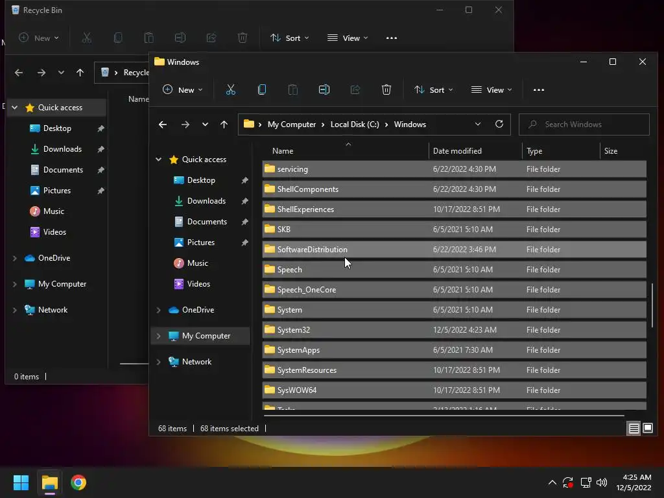Viewport: 664px width, 498px height.
Task: Click the Paste icon in Windows window toolbar
Action: [x=293, y=89]
